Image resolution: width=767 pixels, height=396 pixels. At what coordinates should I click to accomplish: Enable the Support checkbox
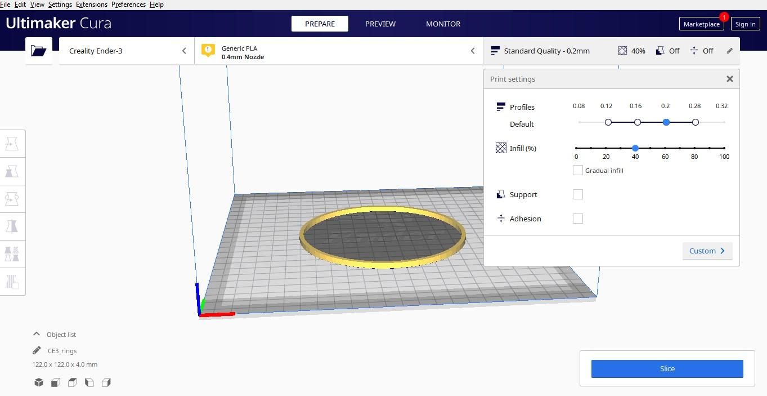(577, 194)
